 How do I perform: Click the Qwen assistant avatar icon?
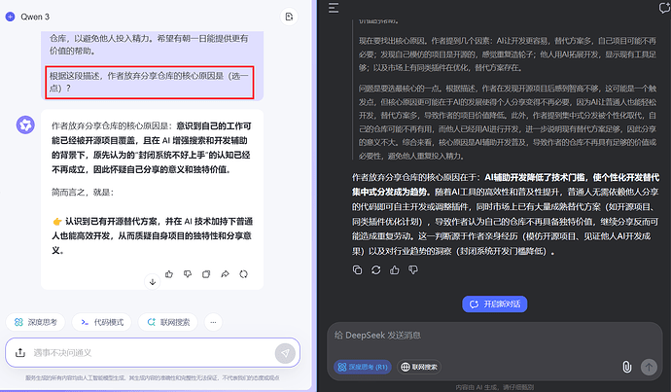25,125
